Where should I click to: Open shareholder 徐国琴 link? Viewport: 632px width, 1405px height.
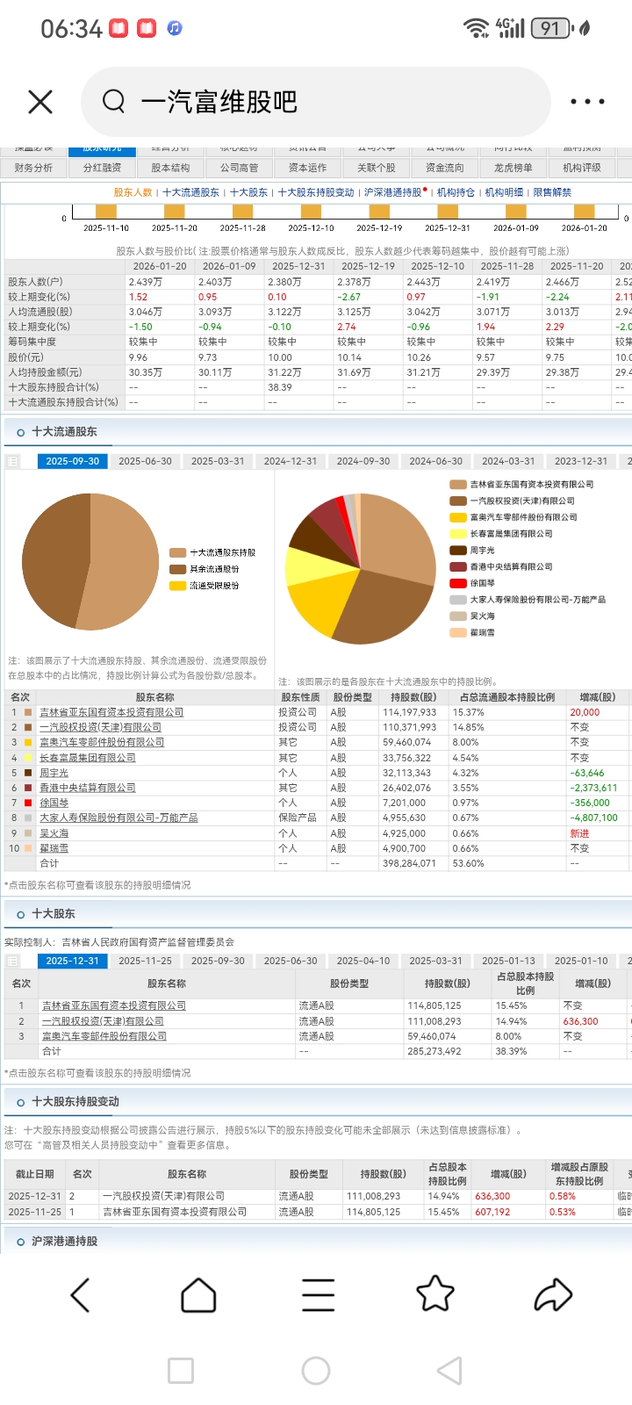(54, 803)
